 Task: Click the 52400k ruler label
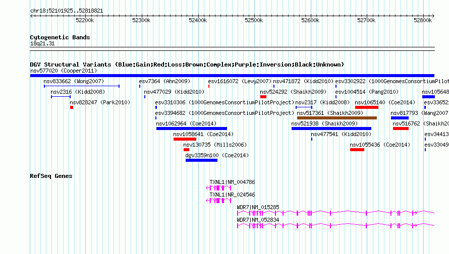198,20
